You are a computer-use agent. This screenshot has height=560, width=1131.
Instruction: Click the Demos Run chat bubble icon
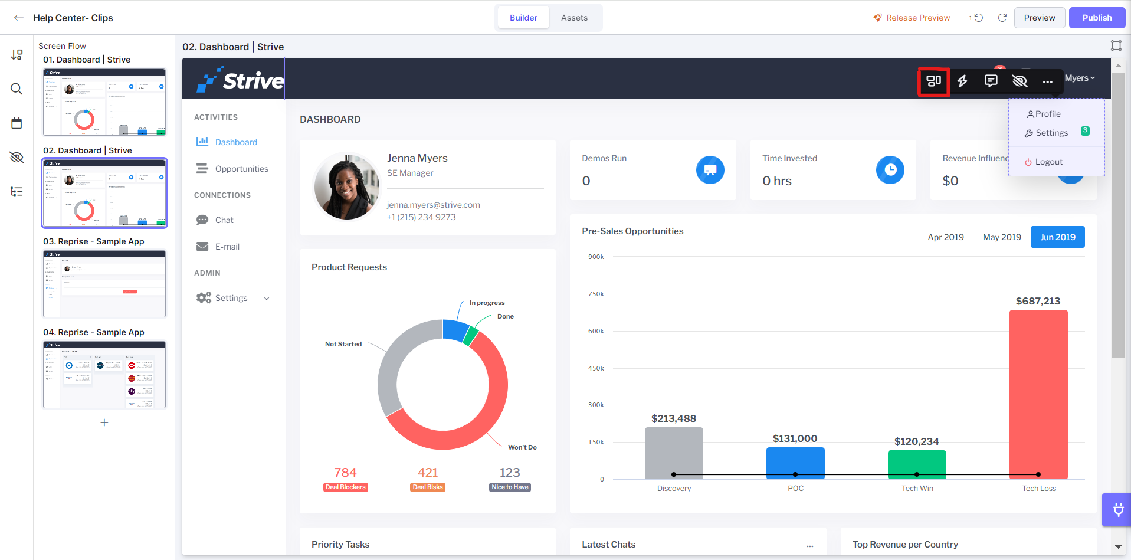click(x=710, y=170)
